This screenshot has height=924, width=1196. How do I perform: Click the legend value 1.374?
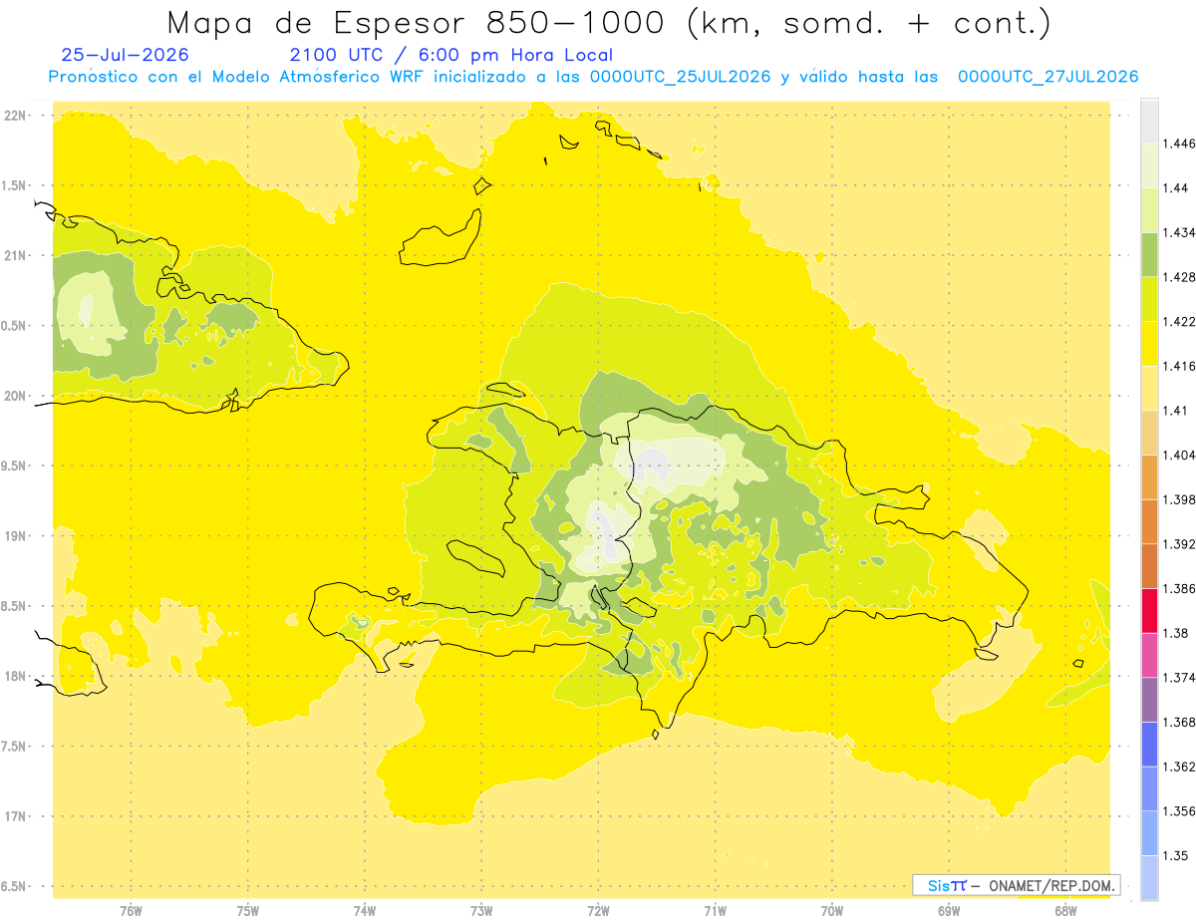pyautogui.click(x=1179, y=677)
